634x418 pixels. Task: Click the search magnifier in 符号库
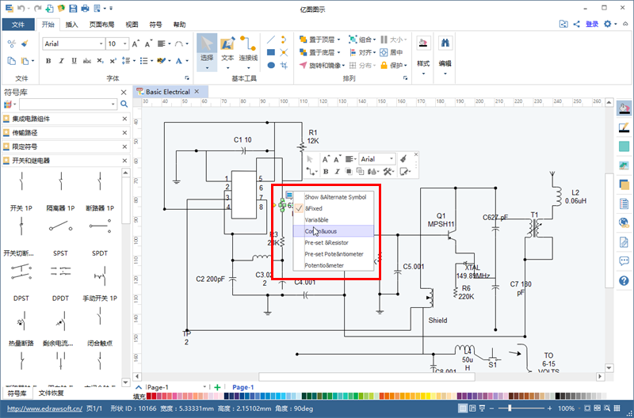point(124,104)
